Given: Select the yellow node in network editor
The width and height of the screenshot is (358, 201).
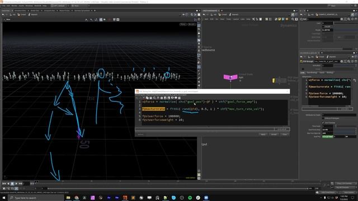Looking at the screenshot, I should click(274, 80).
